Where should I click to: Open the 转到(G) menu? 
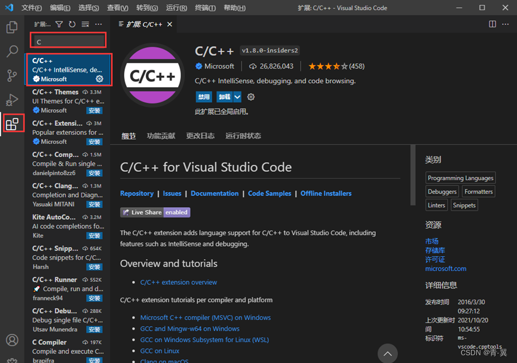click(x=147, y=8)
